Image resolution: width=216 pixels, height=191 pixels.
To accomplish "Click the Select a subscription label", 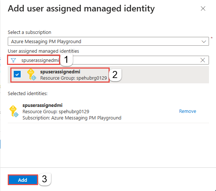I will (30, 32).
